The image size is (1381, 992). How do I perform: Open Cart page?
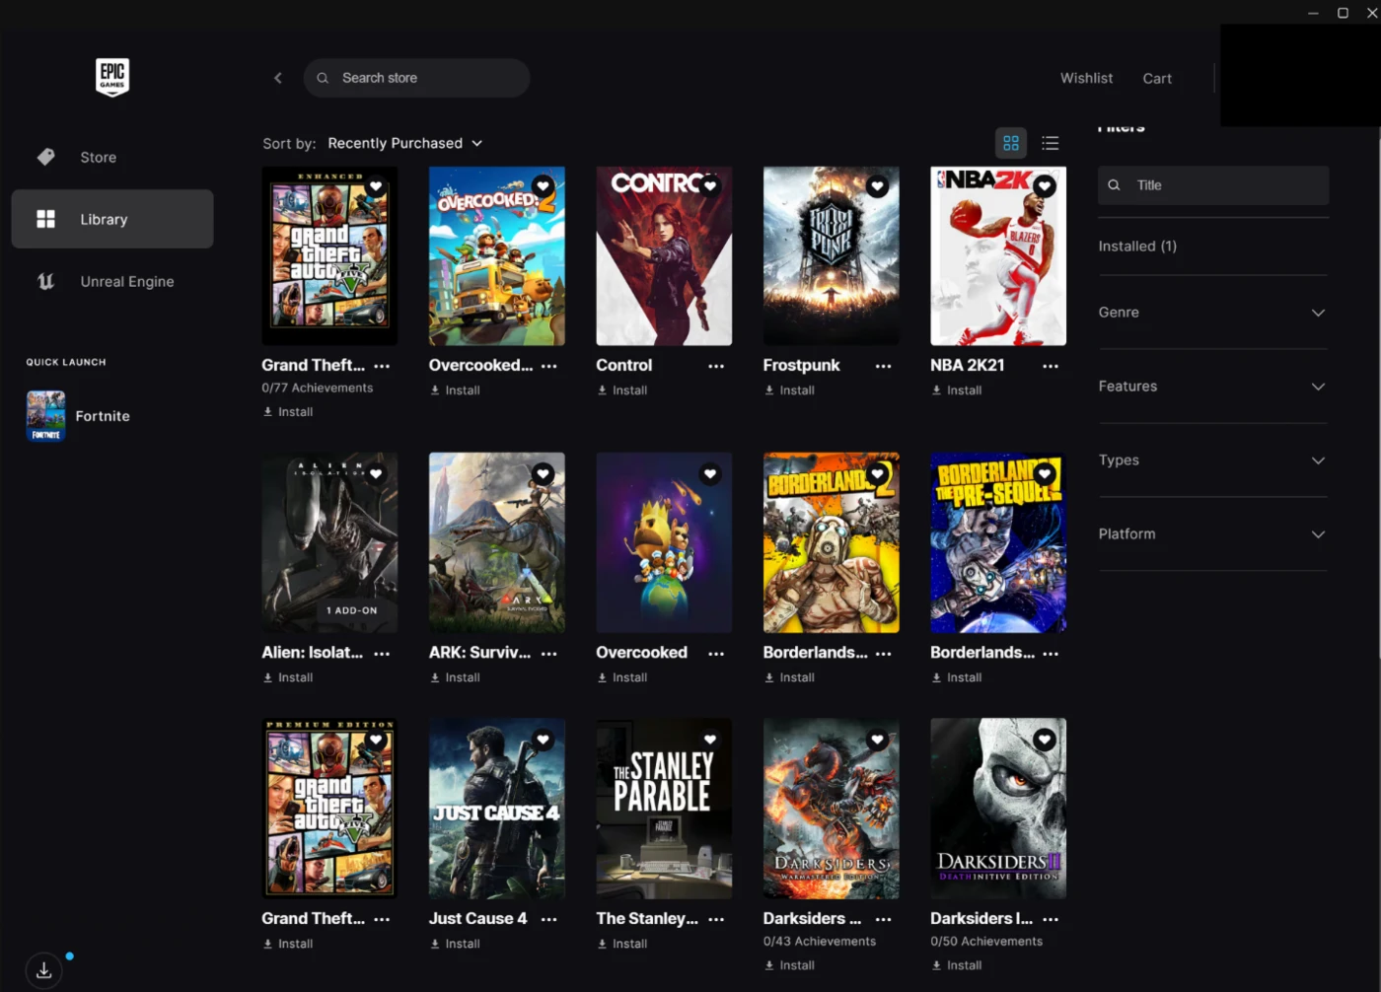tap(1157, 78)
